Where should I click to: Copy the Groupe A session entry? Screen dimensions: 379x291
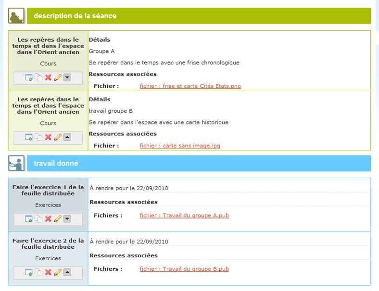click(x=38, y=77)
